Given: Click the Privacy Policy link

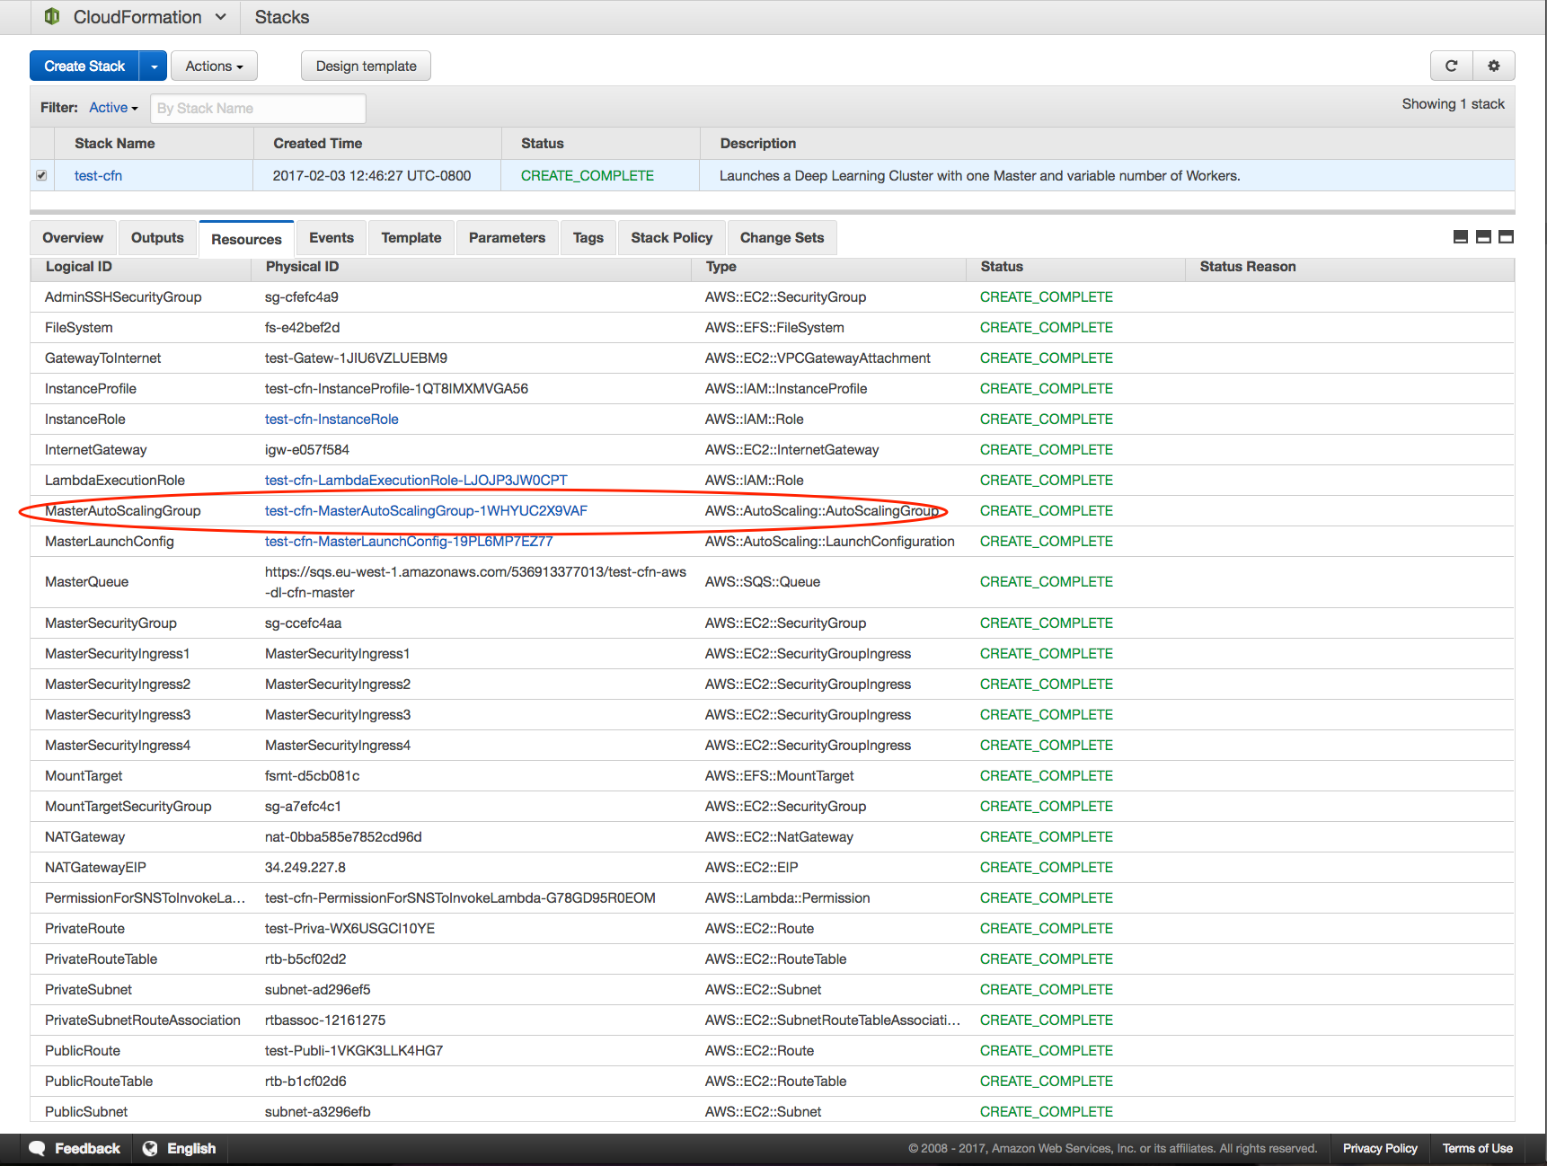Looking at the screenshot, I should click(x=1380, y=1148).
